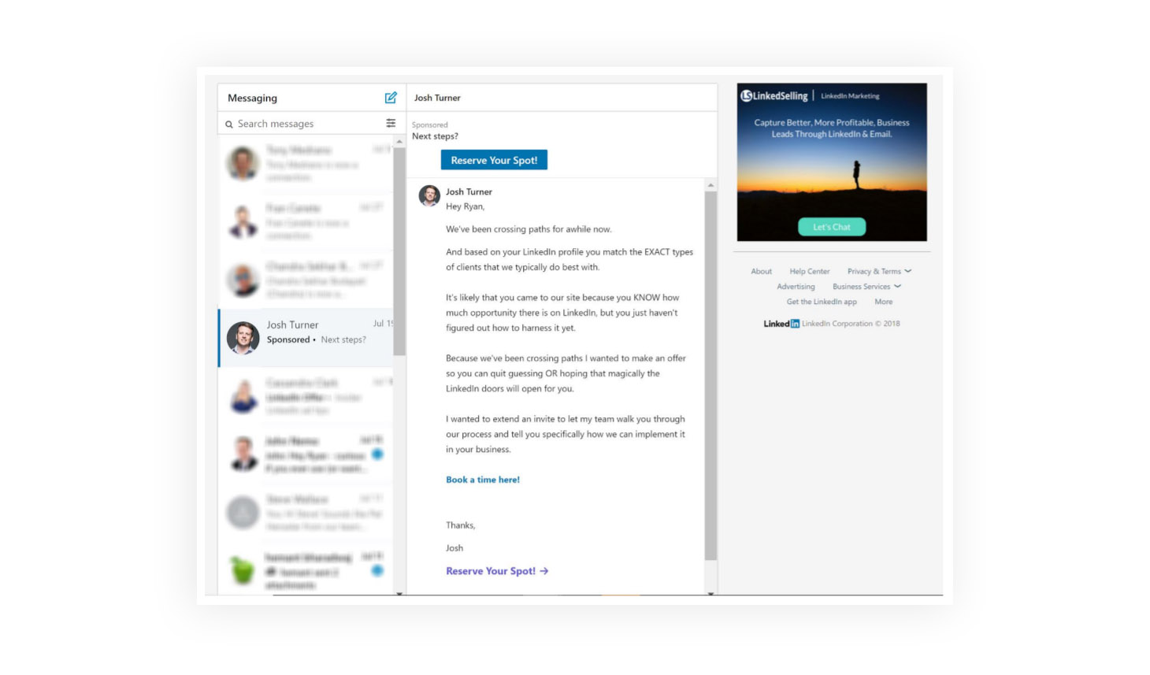The width and height of the screenshot is (1150, 675).
Task: Click the Josh Turner conversation header name
Action: point(437,98)
